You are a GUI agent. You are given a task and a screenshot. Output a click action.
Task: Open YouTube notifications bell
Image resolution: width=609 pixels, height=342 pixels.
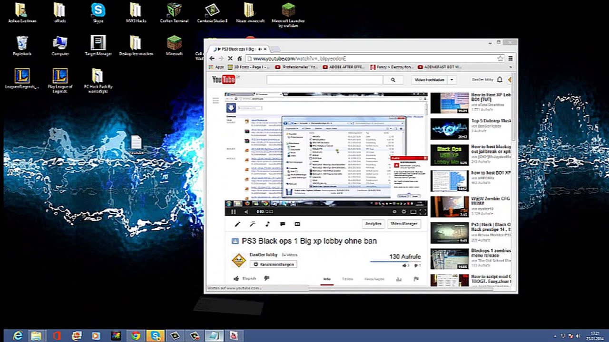point(500,80)
